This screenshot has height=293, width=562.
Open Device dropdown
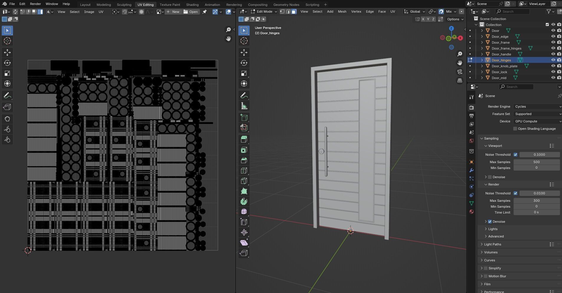point(538,121)
